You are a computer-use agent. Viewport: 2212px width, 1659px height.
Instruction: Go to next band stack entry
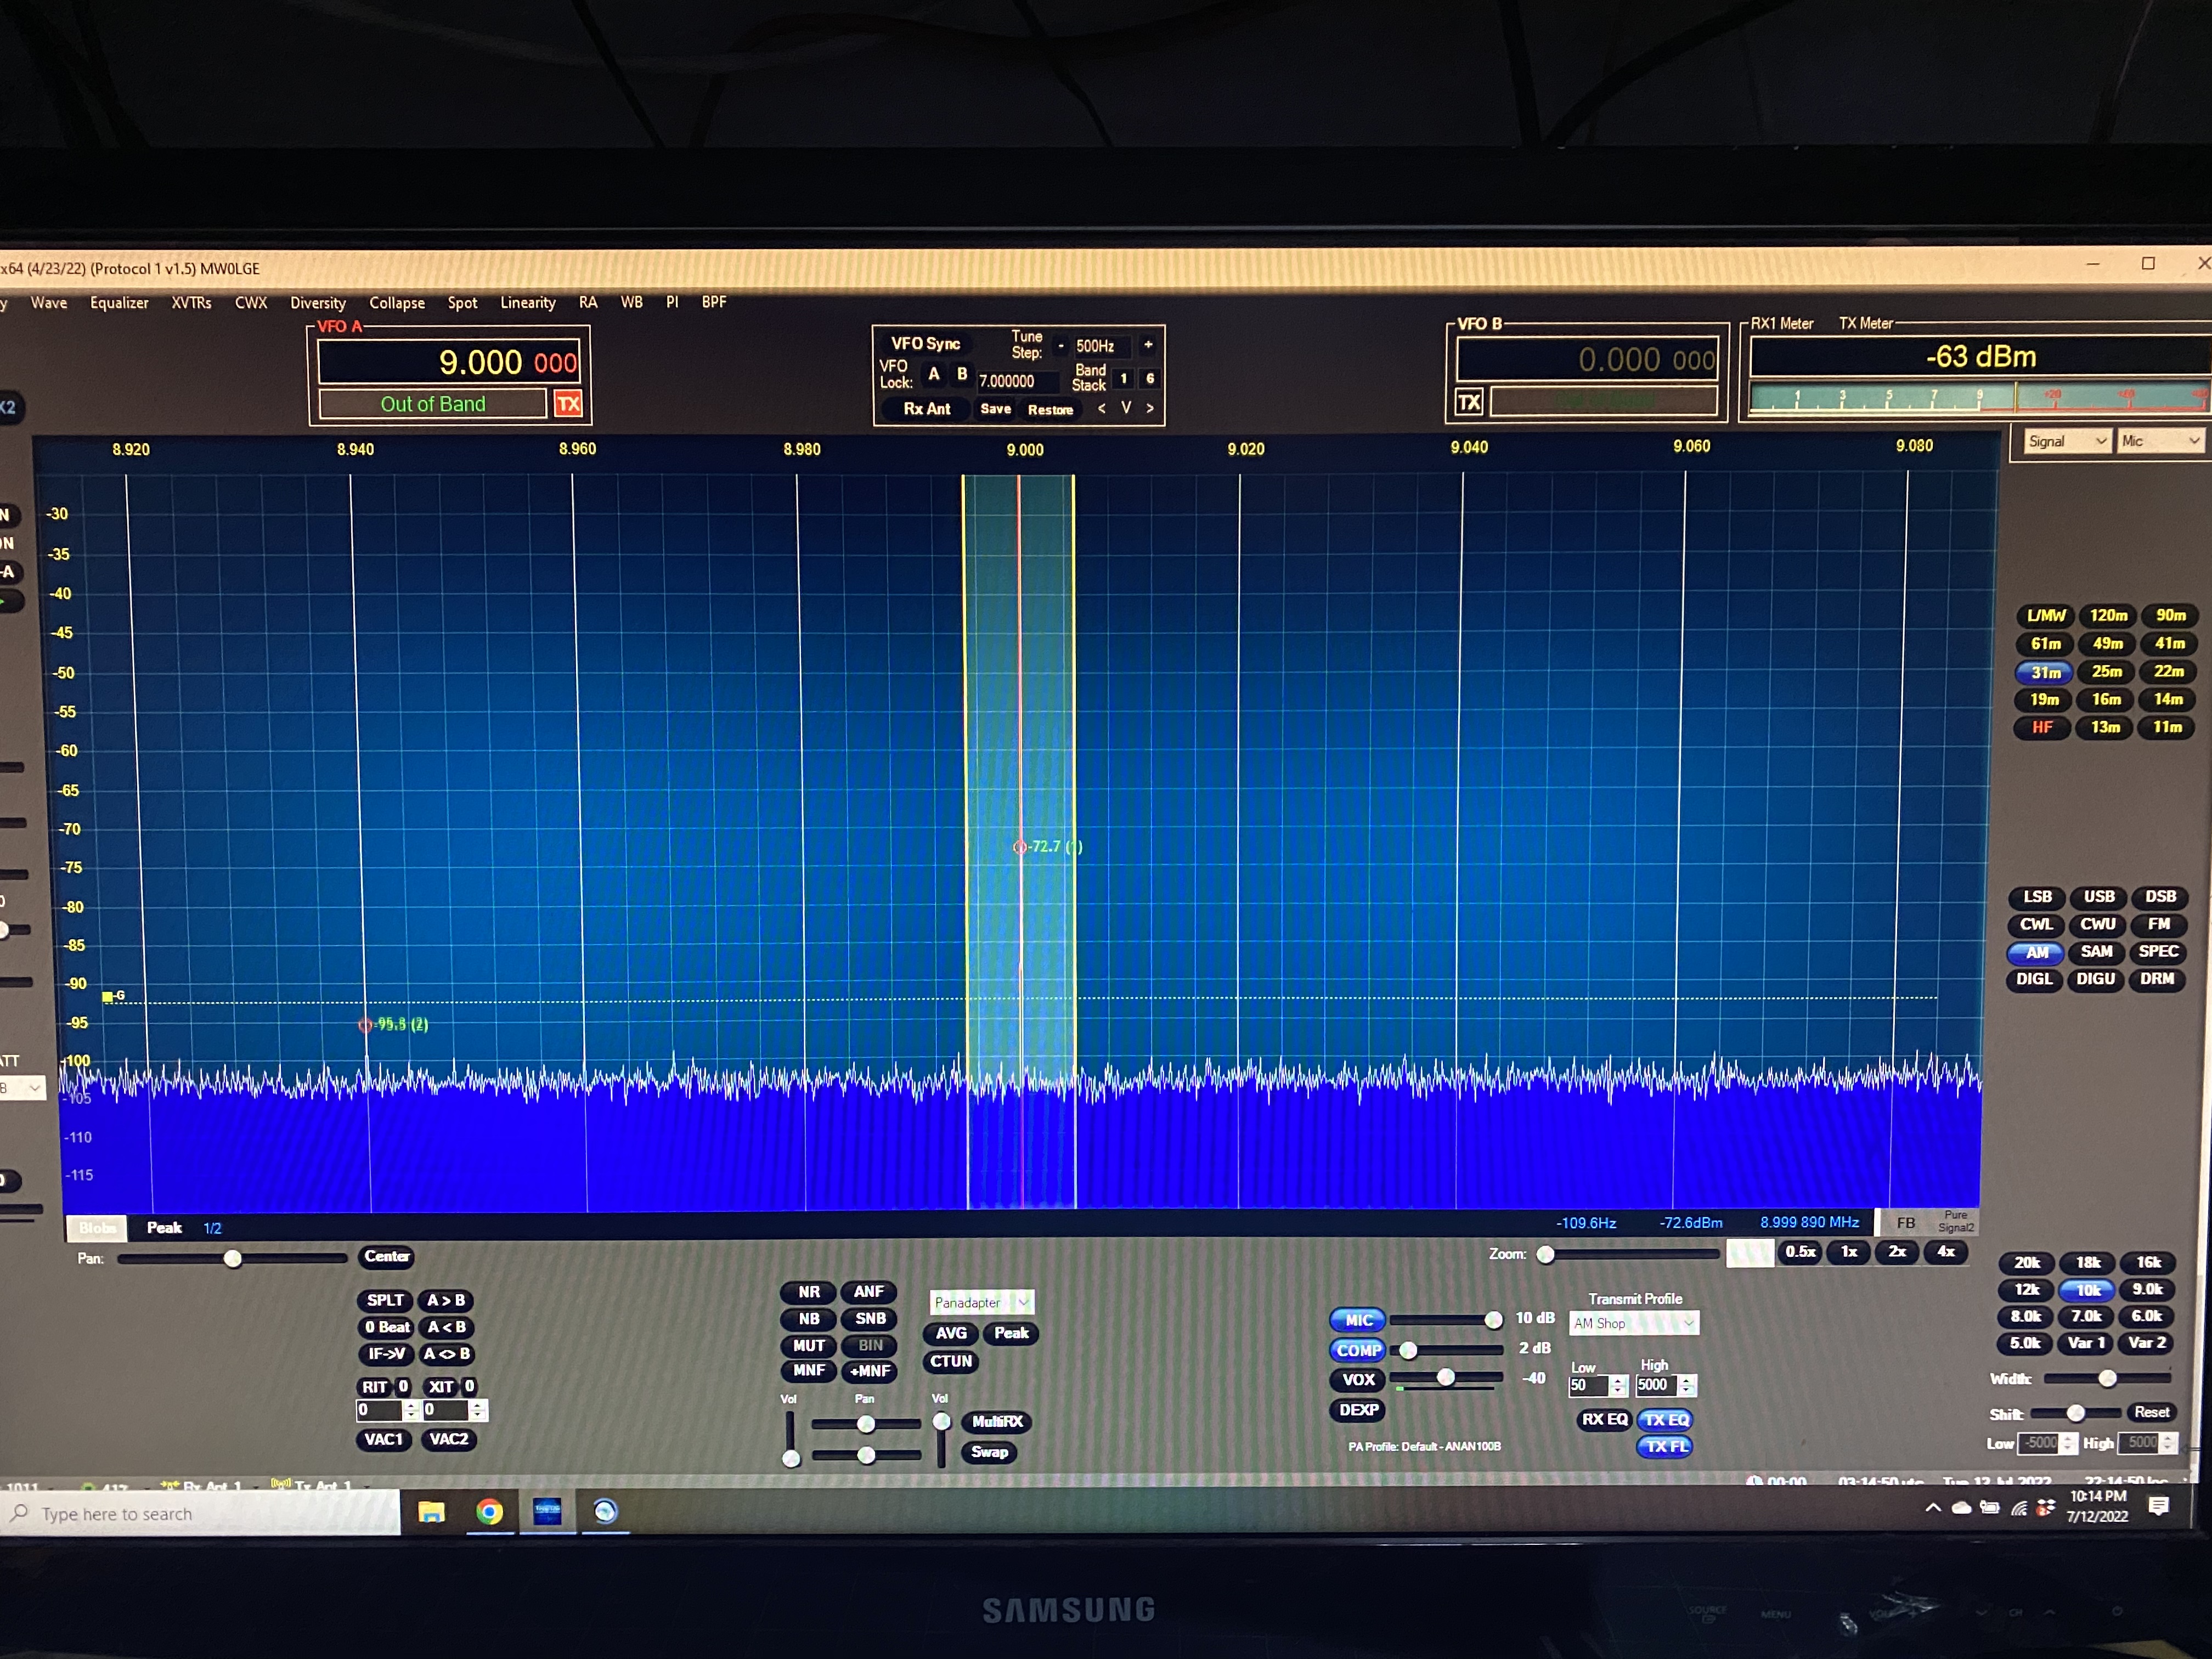pos(1150,408)
